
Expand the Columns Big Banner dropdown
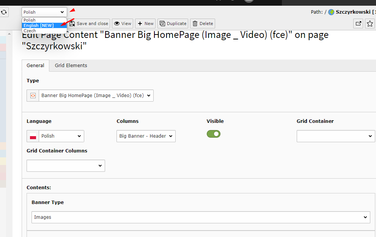tap(146, 136)
